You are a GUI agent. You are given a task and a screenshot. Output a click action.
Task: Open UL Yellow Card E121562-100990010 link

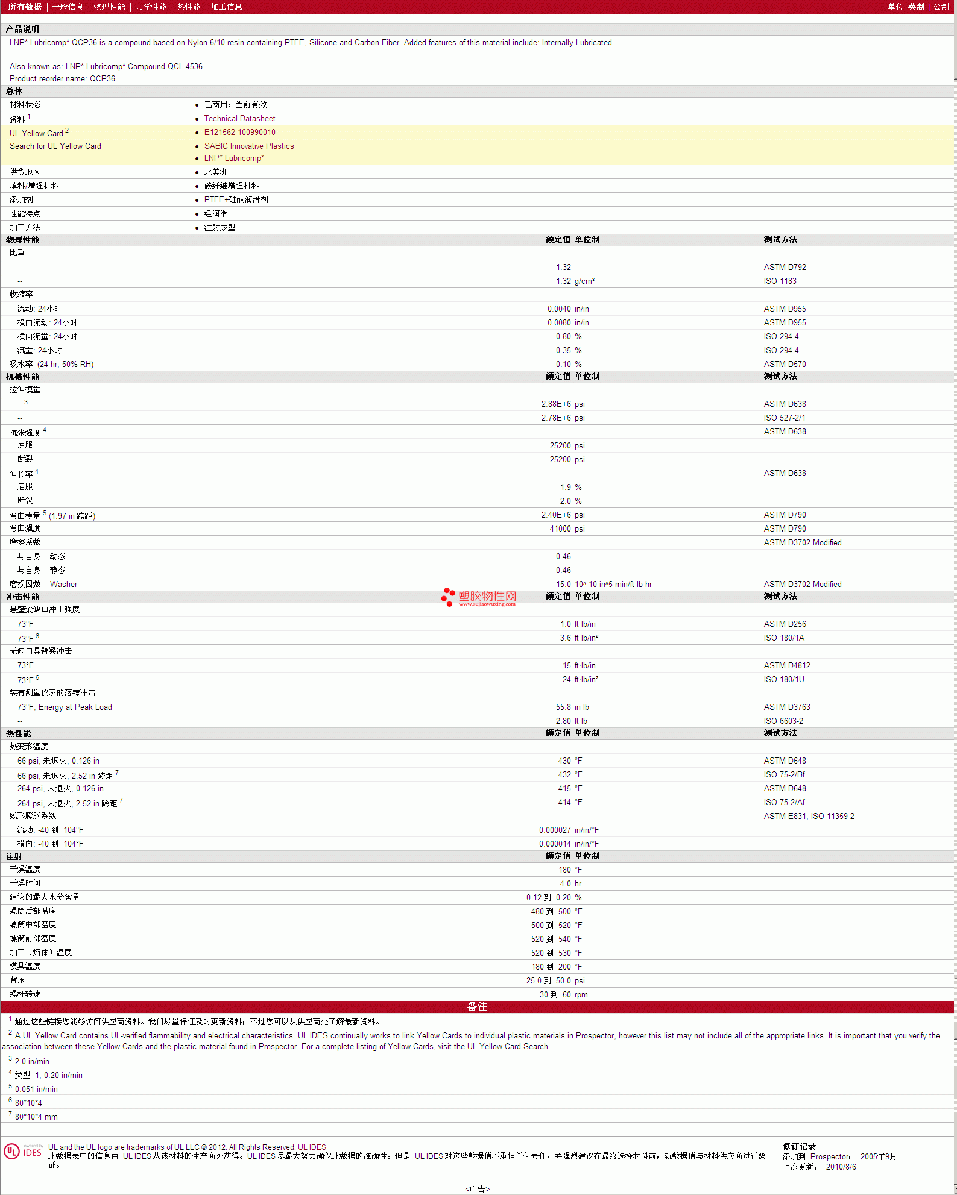tap(239, 133)
